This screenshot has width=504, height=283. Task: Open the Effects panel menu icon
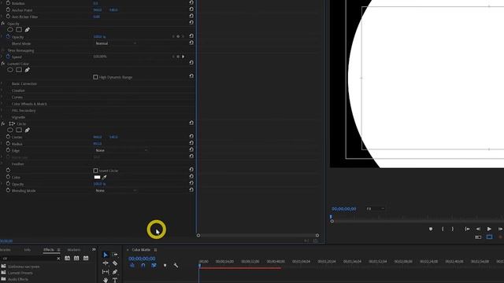coord(58,250)
